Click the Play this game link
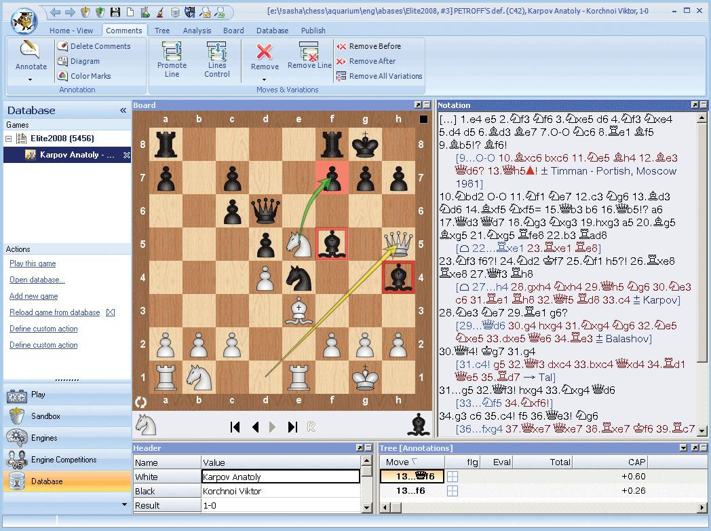This screenshot has width=711, height=531. [x=33, y=263]
